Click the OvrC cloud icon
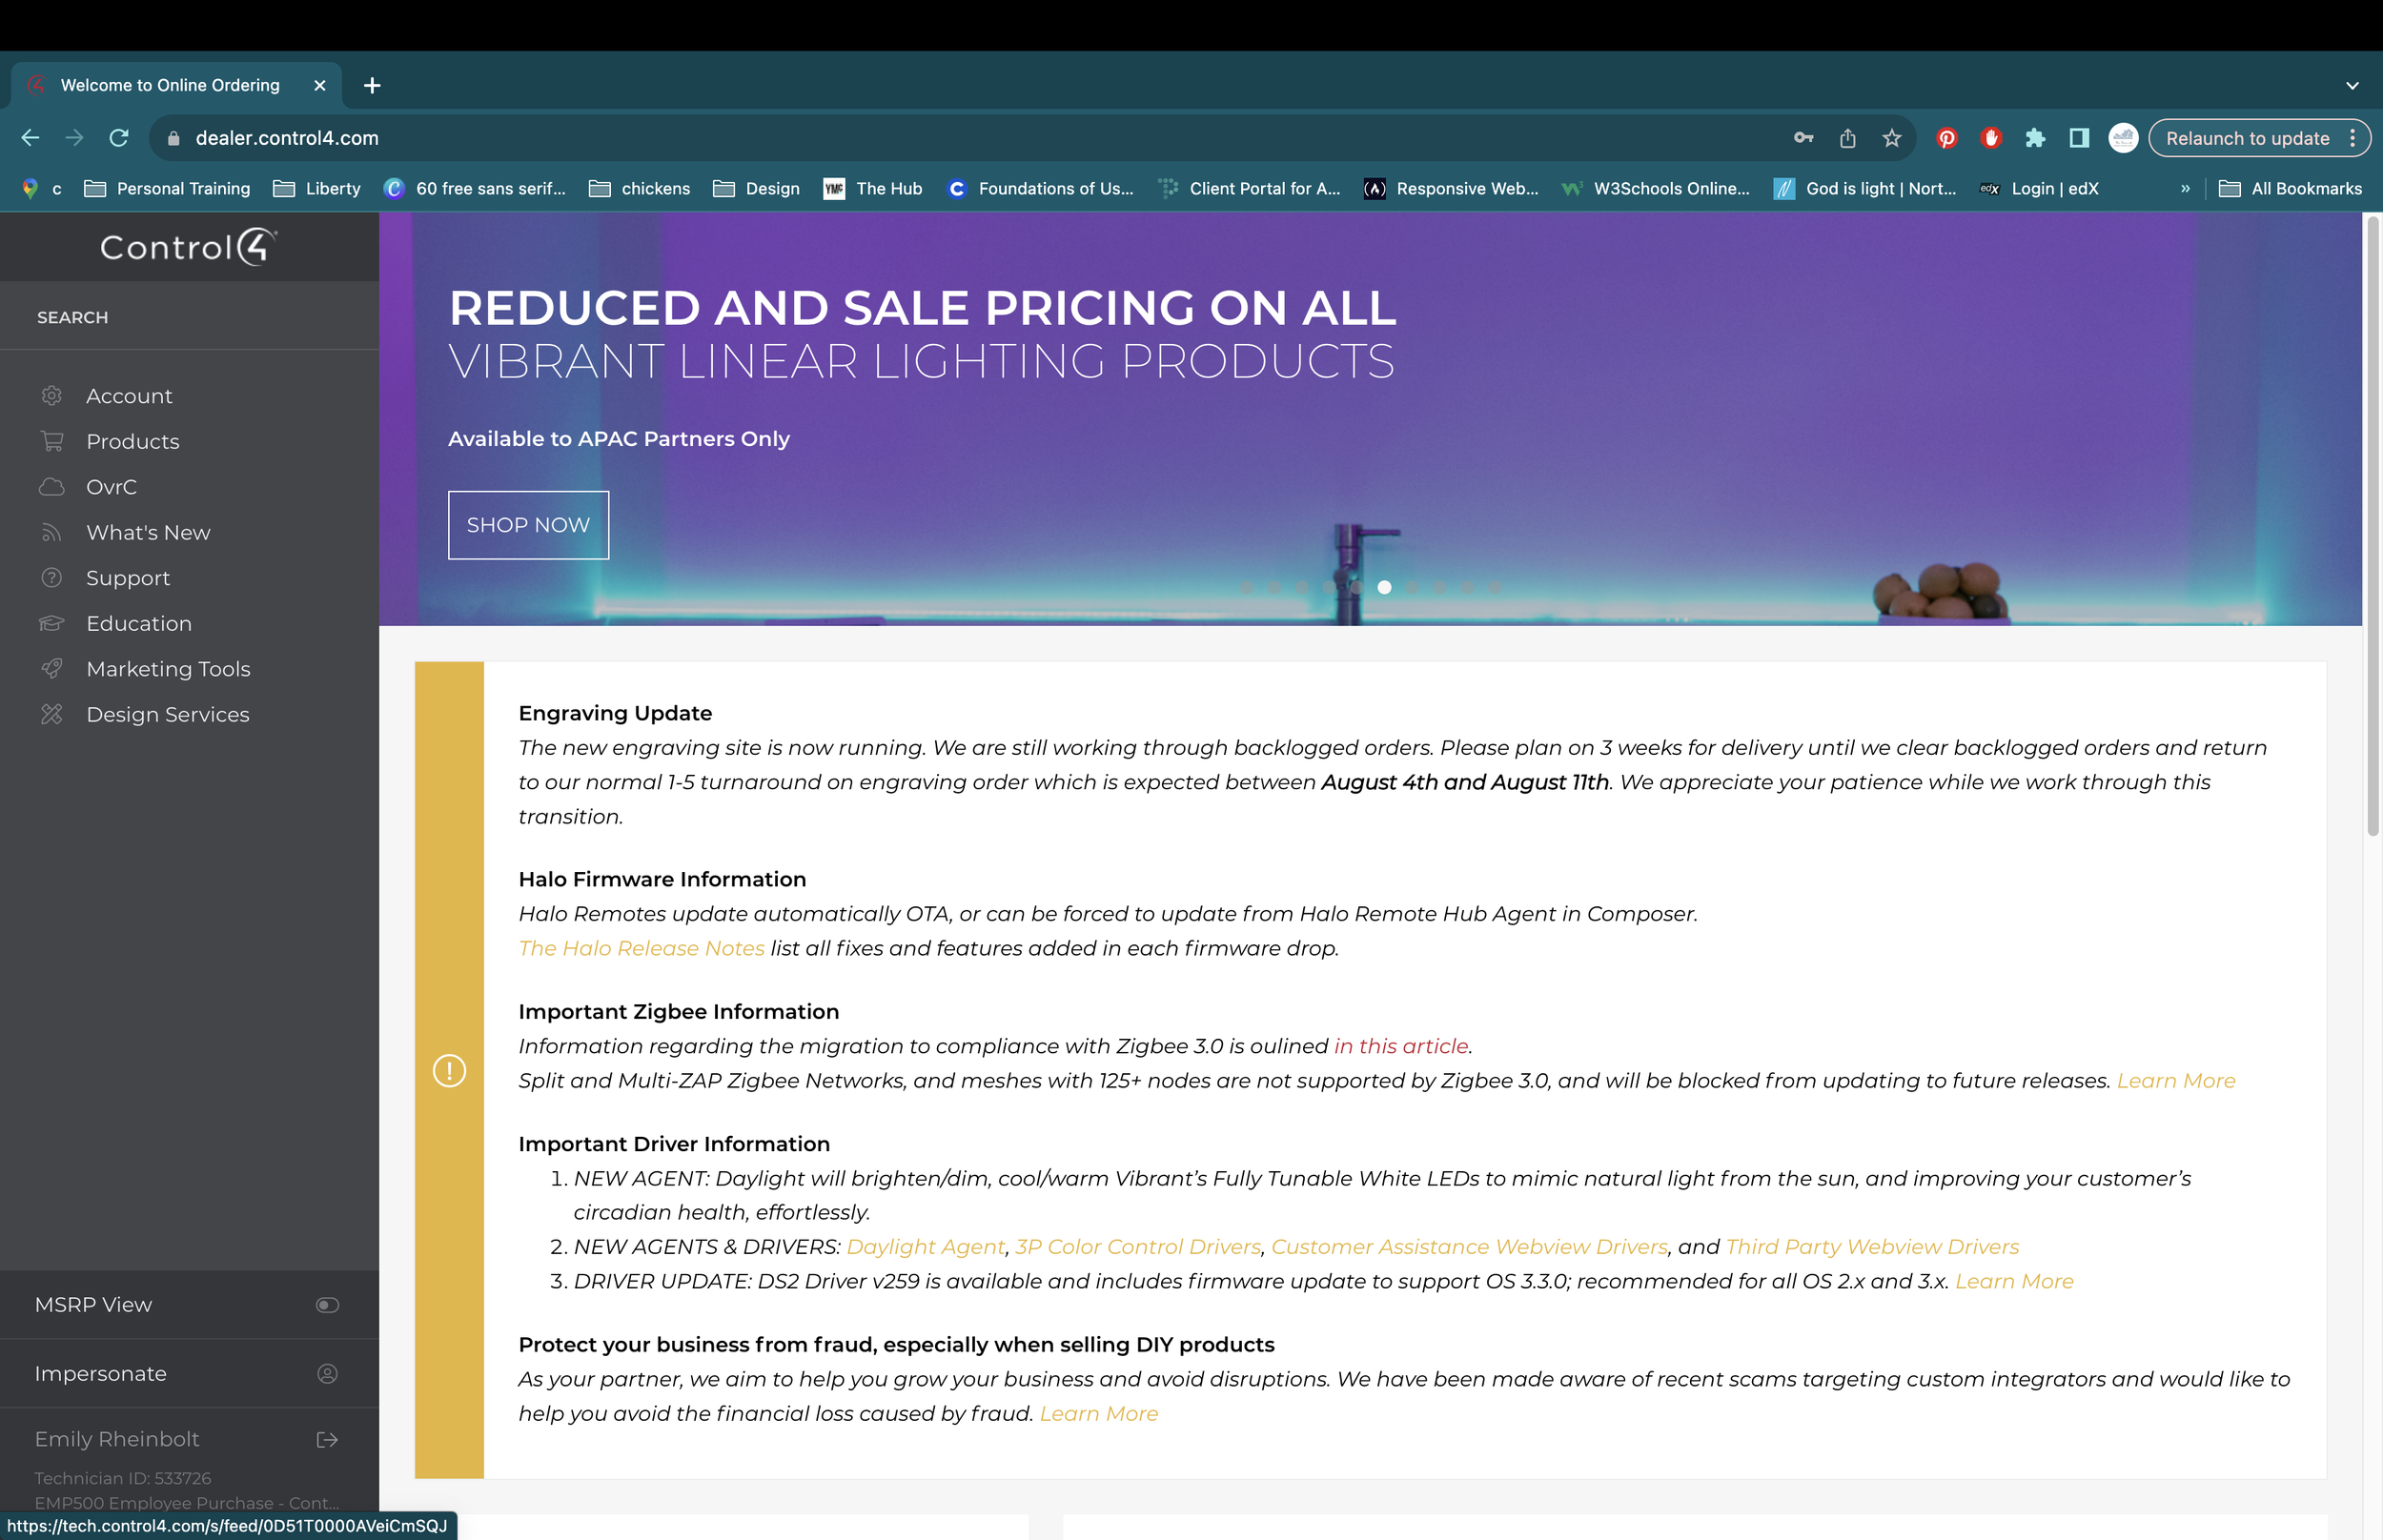Screen dimensions: 2383x1540 (x=51, y=487)
